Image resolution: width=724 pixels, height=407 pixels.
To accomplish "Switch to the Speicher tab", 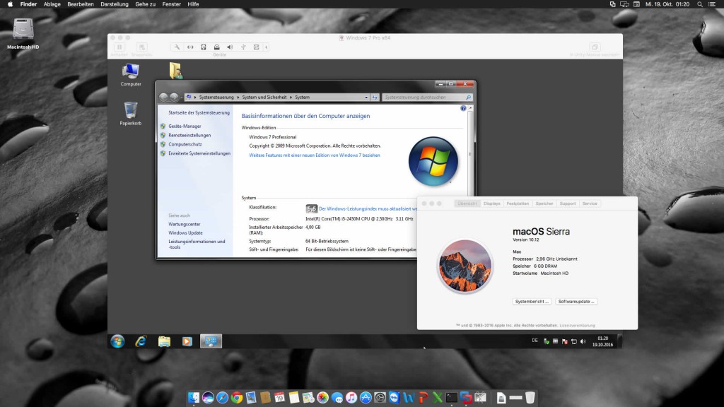I will [544, 203].
